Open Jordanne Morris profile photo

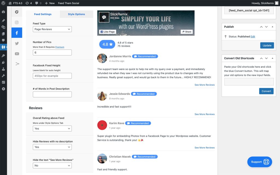102,58
